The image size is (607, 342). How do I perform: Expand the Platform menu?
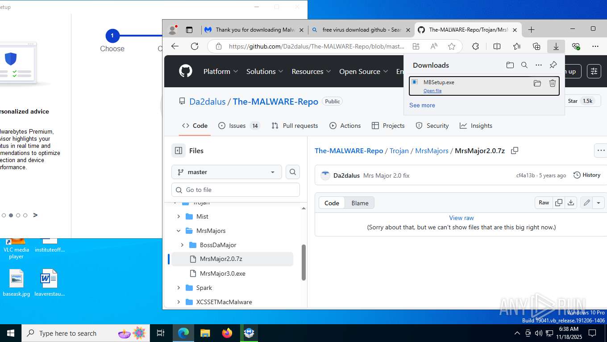(220, 71)
